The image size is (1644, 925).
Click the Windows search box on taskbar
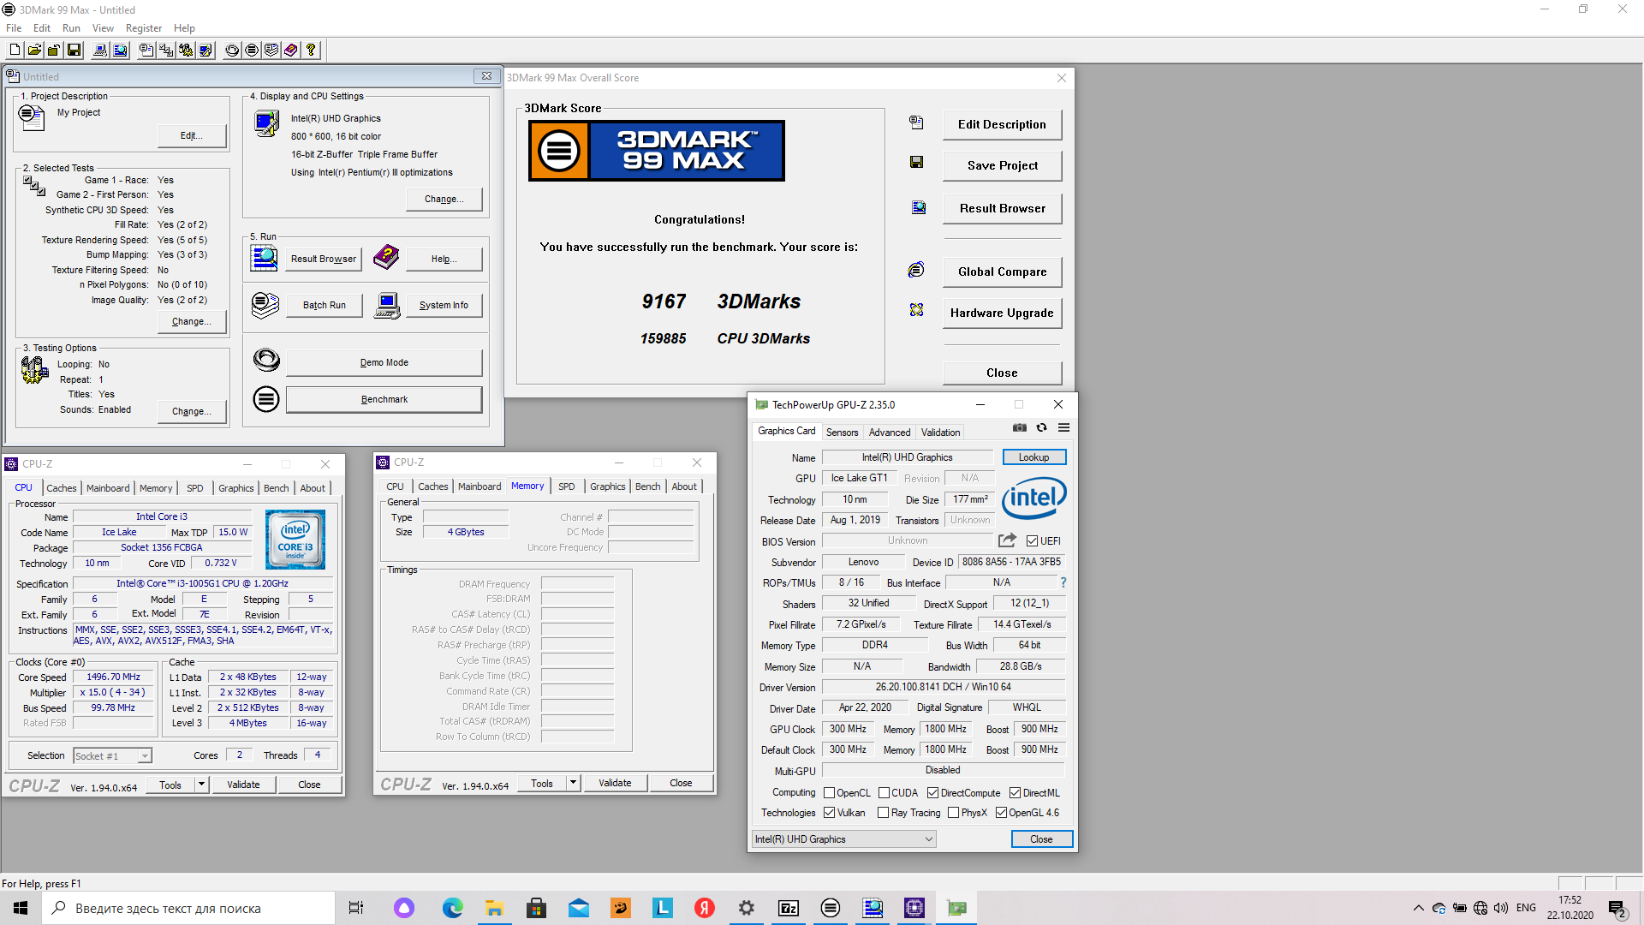(188, 908)
